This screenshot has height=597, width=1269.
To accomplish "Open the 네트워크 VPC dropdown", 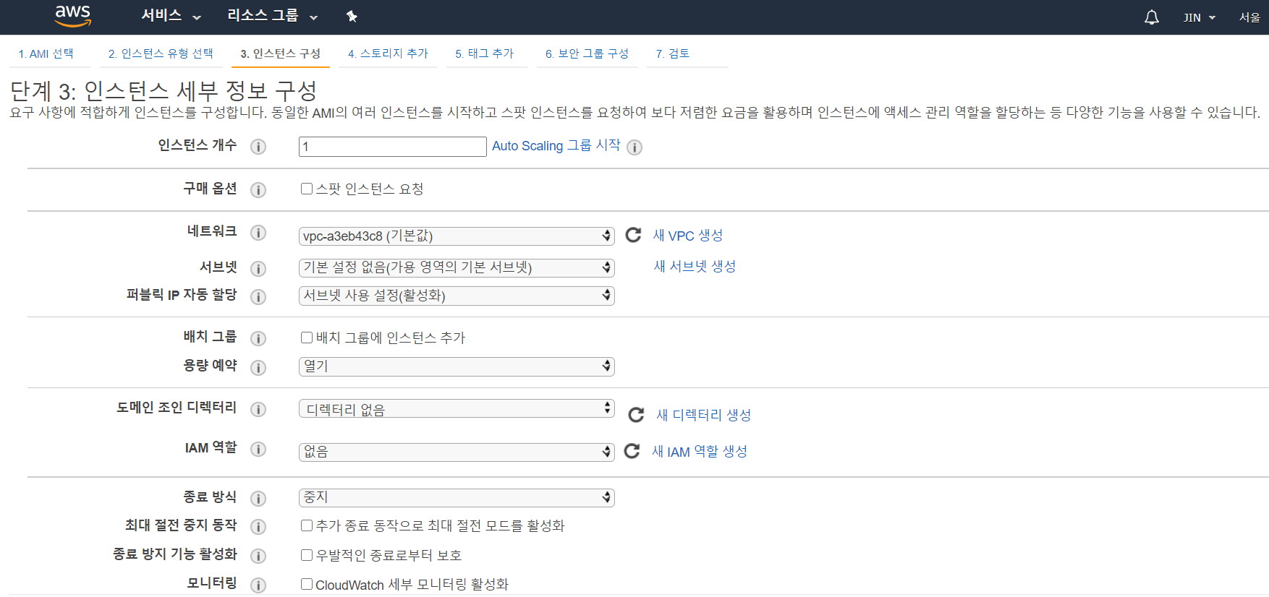I will pos(456,236).
